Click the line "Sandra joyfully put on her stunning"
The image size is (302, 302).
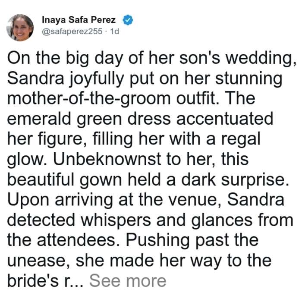pyautogui.click(x=145, y=79)
